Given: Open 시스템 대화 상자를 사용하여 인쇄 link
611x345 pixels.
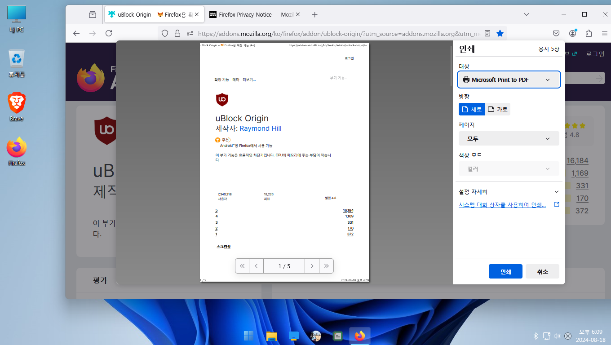Looking at the screenshot, I should 502,204.
